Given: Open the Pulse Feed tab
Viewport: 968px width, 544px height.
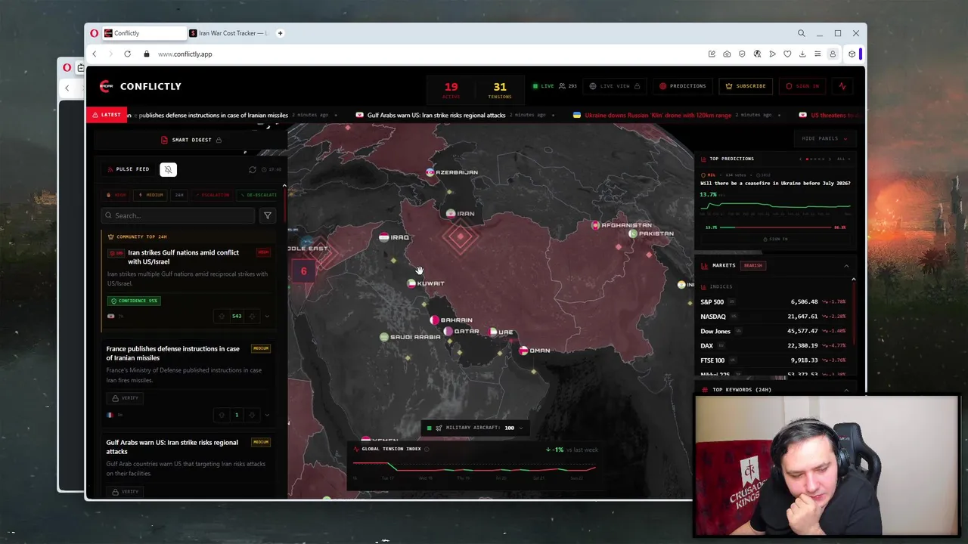Looking at the screenshot, I should click(128, 169).
